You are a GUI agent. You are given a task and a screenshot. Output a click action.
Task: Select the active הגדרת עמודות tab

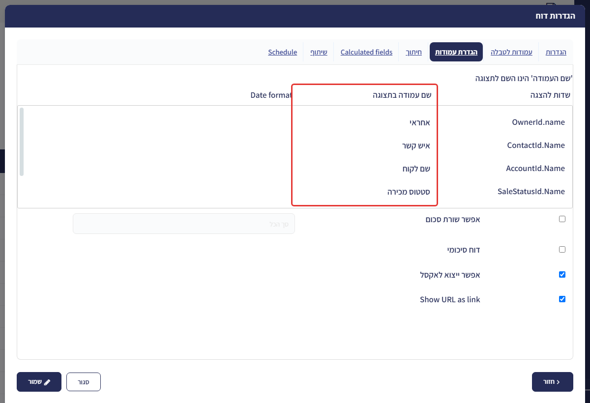coord(456,52)
